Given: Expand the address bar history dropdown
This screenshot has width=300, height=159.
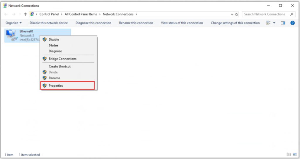Looking at the screenshot, I should click(x=232, y=14).
